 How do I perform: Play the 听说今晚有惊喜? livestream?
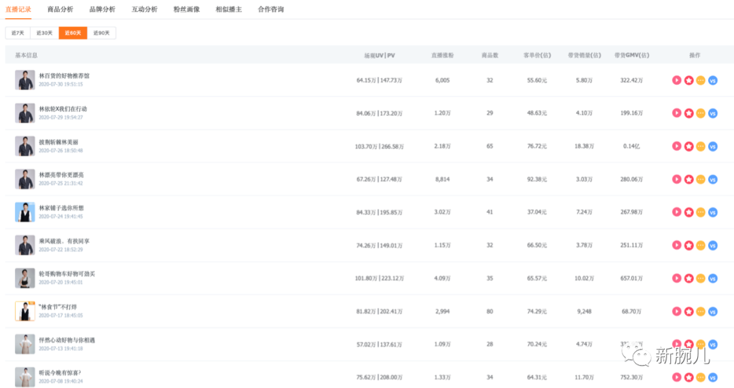[x=676, y=377]
